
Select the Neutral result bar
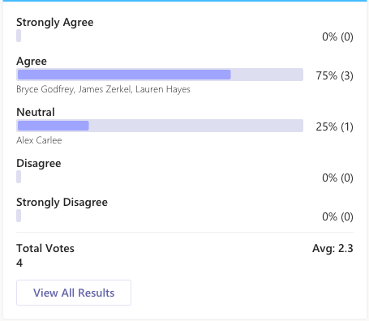[160, 126]
